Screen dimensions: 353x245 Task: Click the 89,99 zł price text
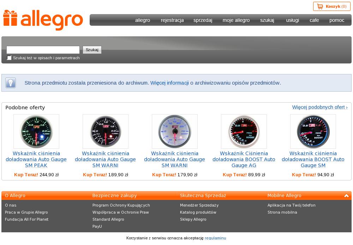(257, 174)
